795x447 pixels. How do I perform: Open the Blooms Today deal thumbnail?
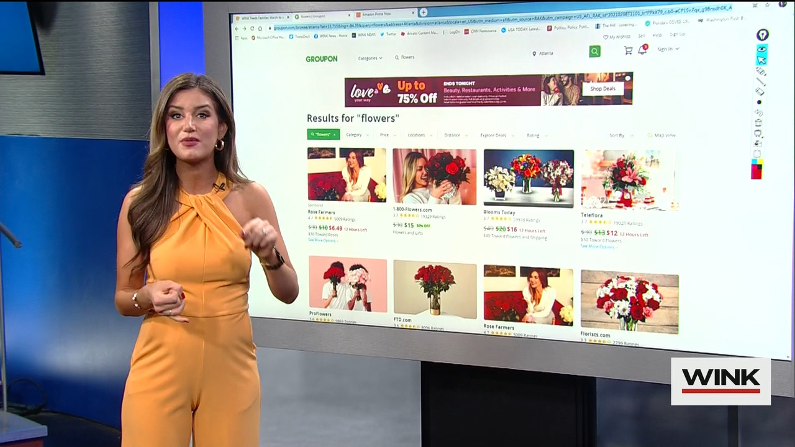[x=529, y=178]
